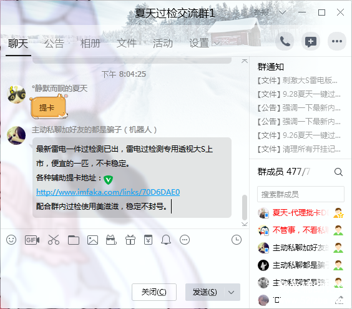Screen dimensions: 352x309
Task: Open the send file folder icon
Action: tap(74, 240)
